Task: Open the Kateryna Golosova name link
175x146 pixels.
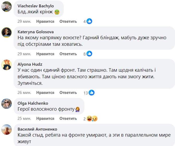Action: (x=36, y=32)
